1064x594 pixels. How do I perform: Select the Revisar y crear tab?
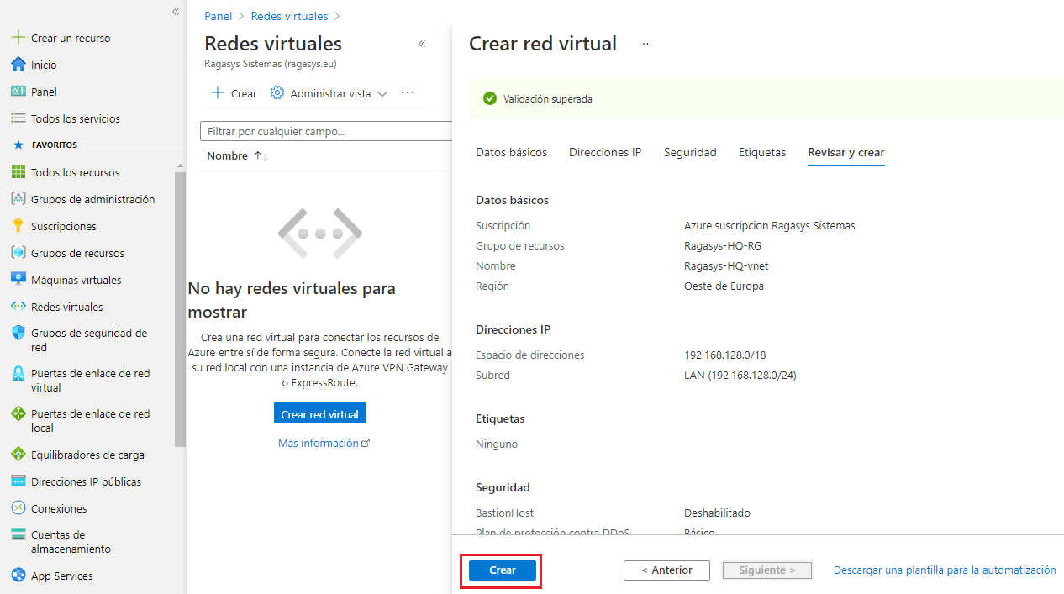tap(845, 152)
